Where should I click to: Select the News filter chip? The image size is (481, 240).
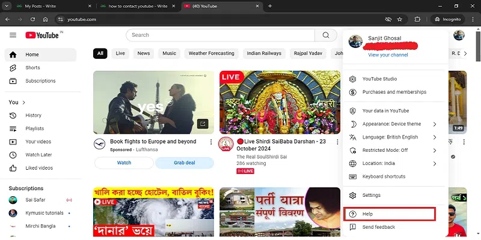[144, 53]
